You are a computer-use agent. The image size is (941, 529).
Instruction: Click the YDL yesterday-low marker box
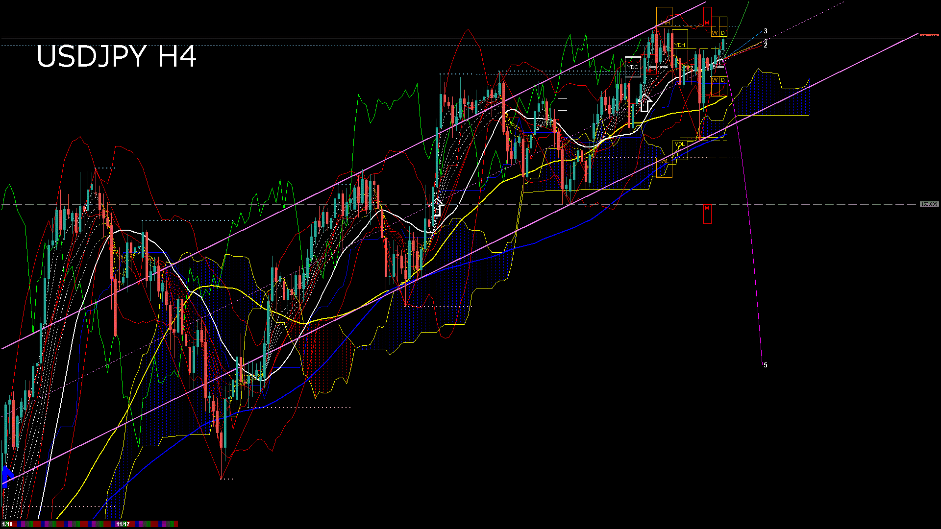coord(680,144)
